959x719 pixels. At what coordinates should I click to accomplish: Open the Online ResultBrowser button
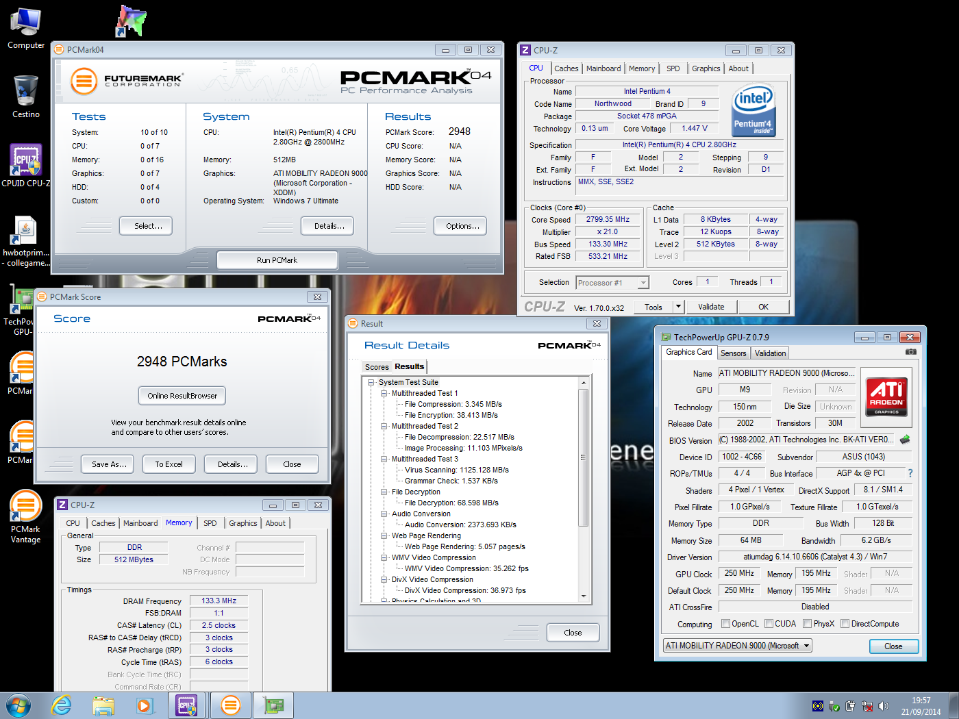(x=182, y=396)
